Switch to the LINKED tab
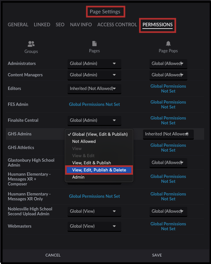Screen dimensions: 211x264 pyautogui.click(x=42, y=25)
